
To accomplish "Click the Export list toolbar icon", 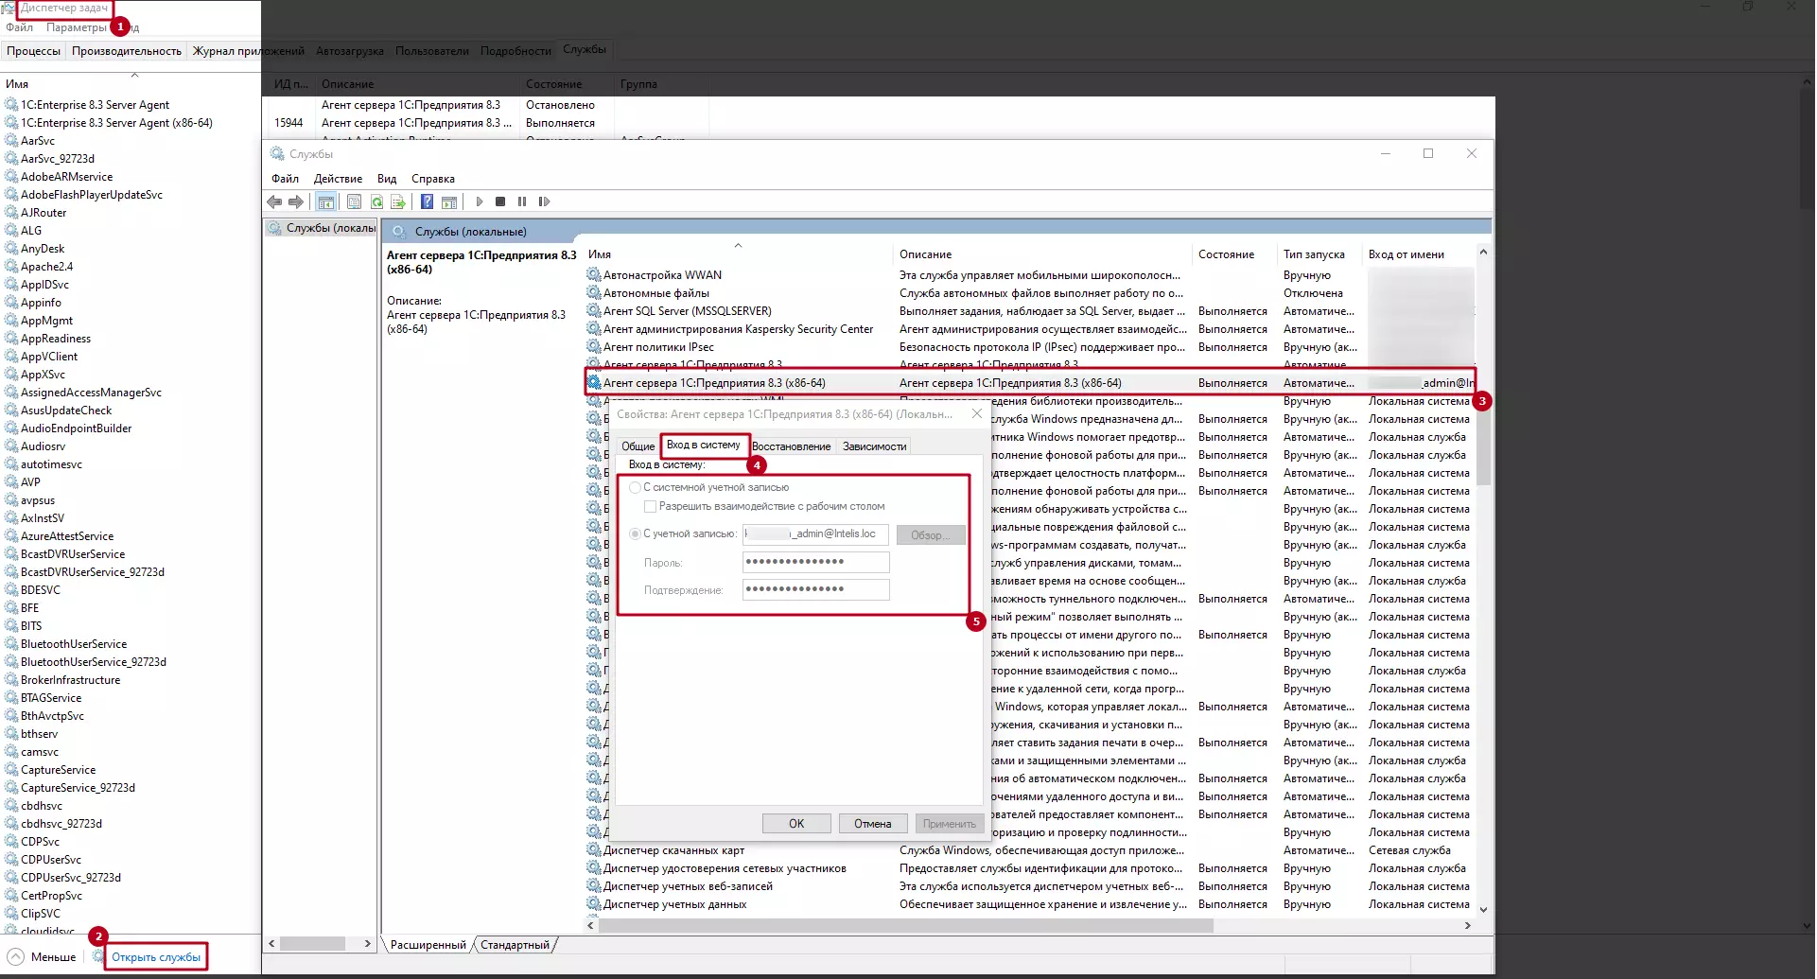I will pyautogui.click(x=398, y=201).
